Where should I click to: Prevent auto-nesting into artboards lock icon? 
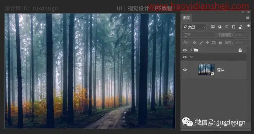coord(214,43)
